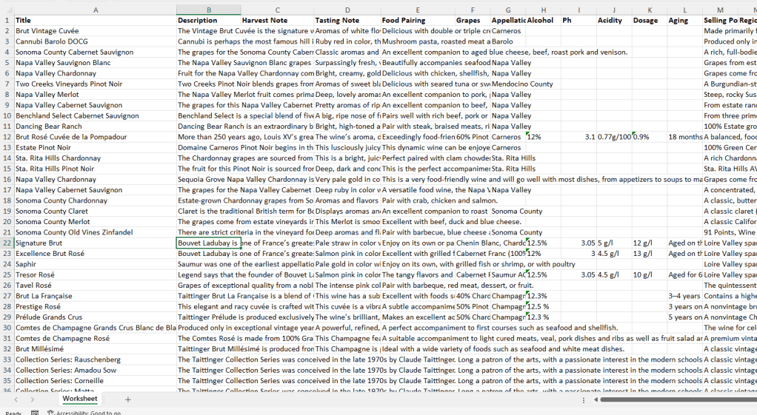Screen dimensions: 757x415
Task: Select the row 22 header
Action: 7,243
